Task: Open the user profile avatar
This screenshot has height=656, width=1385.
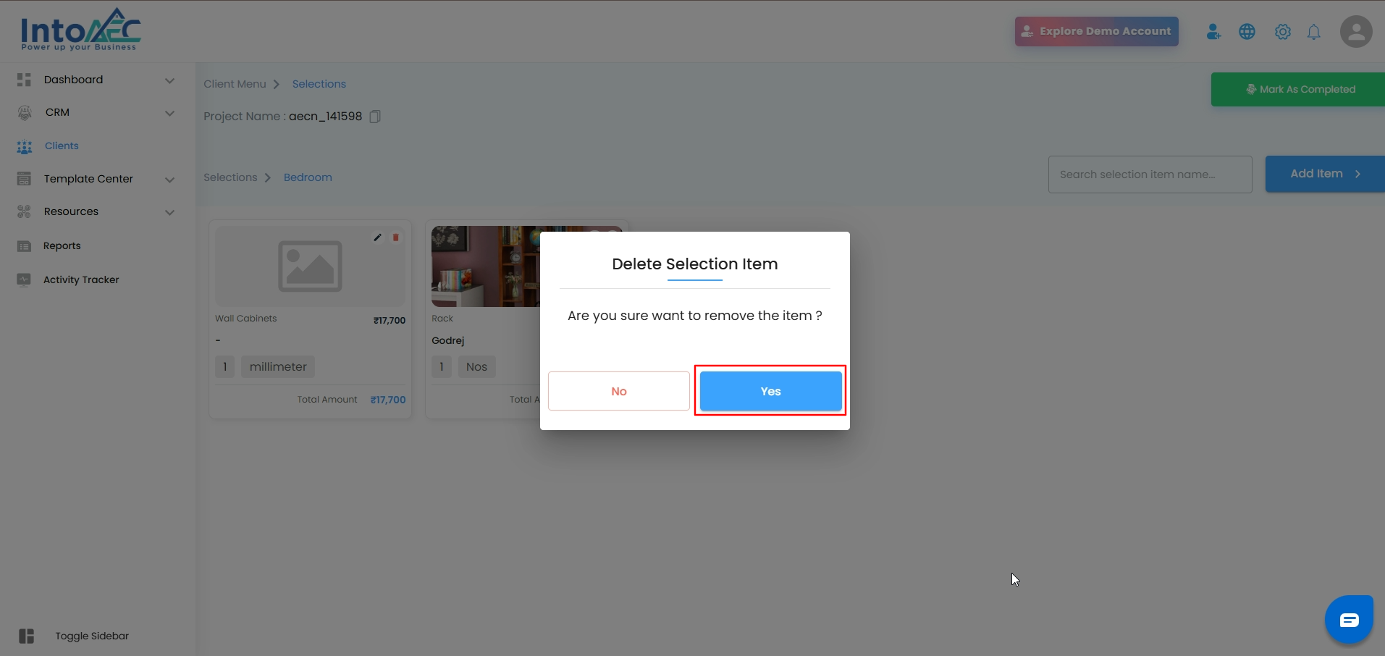Action: coord(1355,32)
